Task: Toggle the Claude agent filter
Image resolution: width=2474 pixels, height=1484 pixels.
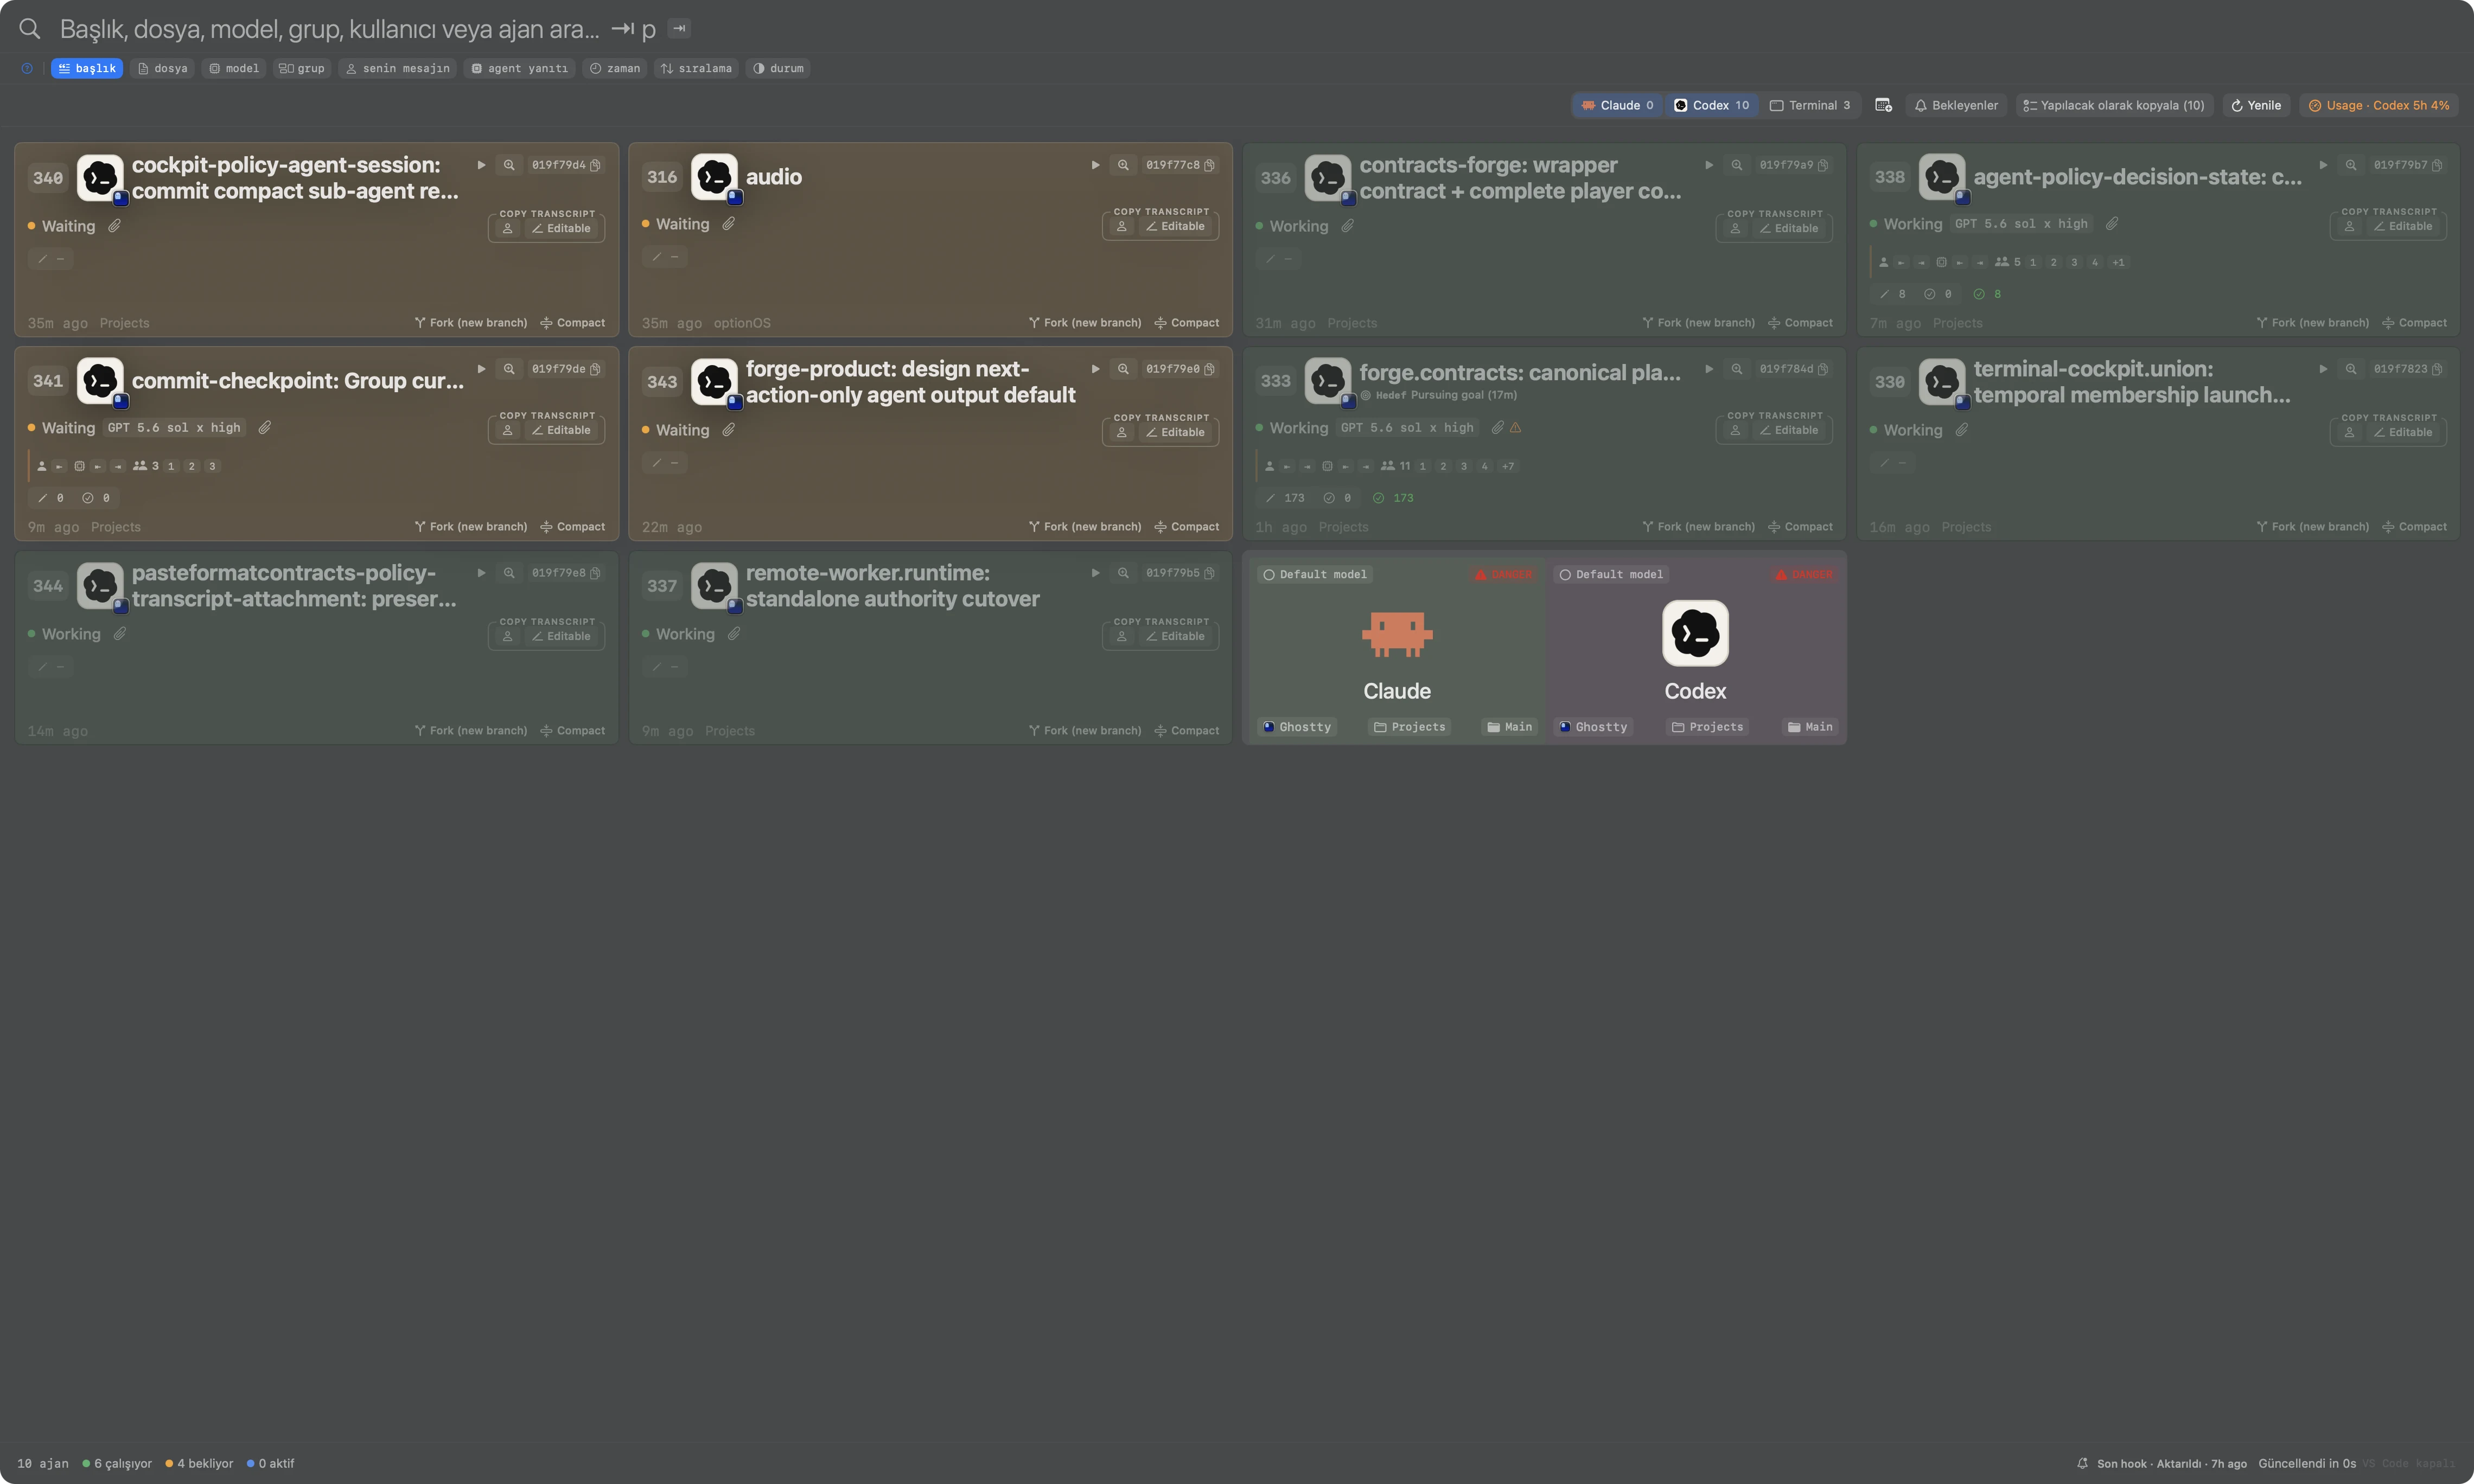Action: 1617,105
